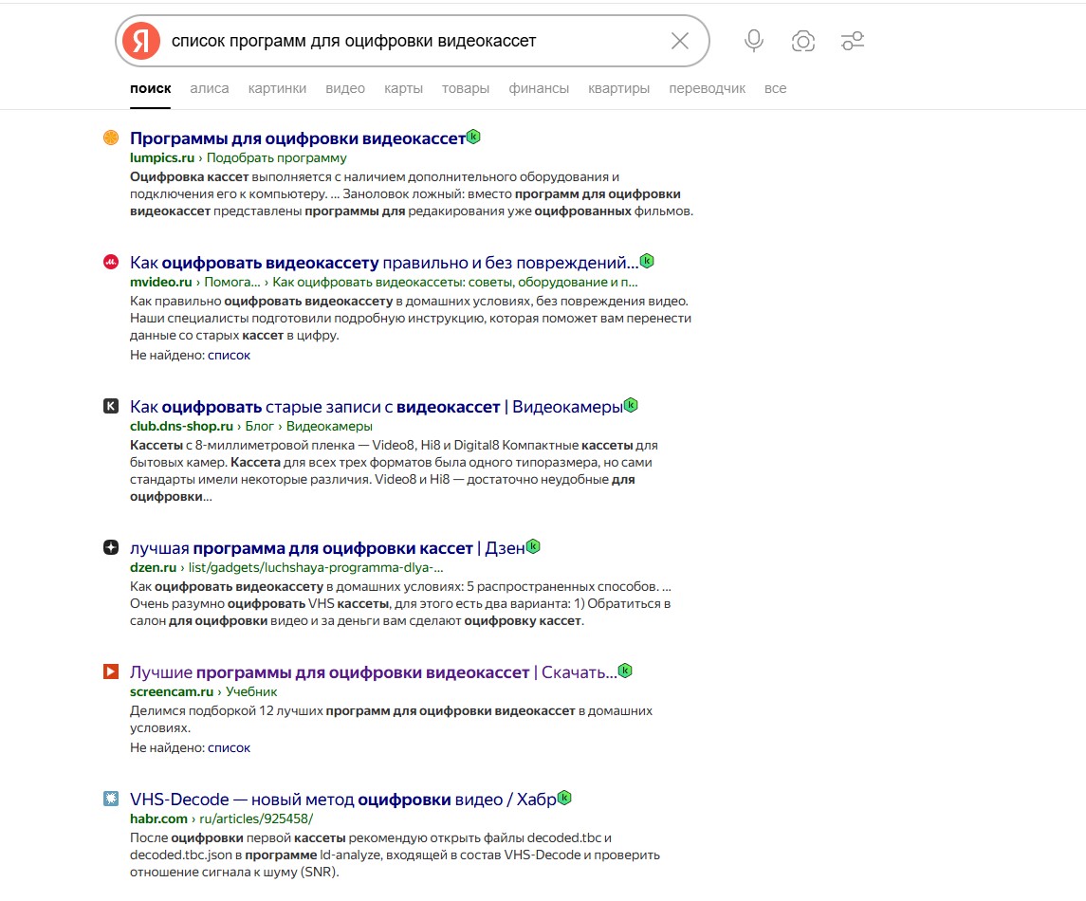Screen dimensions: 1086x901
Task: Click the habr.com favicon
Action: tap(111, 799)
